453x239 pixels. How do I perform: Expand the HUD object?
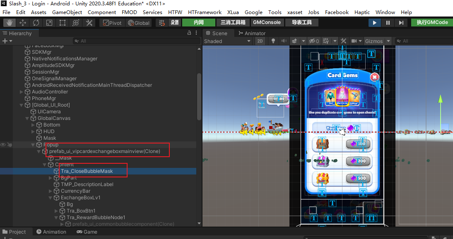[33, 131]
